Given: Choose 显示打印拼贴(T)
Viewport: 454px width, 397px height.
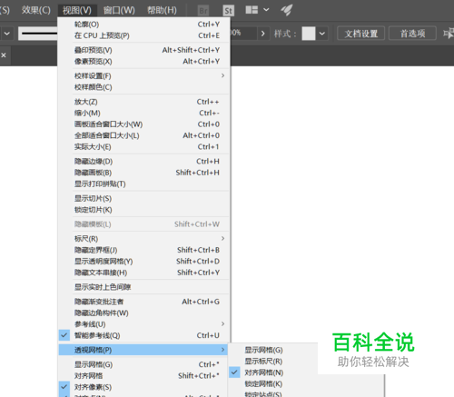Looking at the screenshot, I should pyautogui.click(x=143, y=184).
